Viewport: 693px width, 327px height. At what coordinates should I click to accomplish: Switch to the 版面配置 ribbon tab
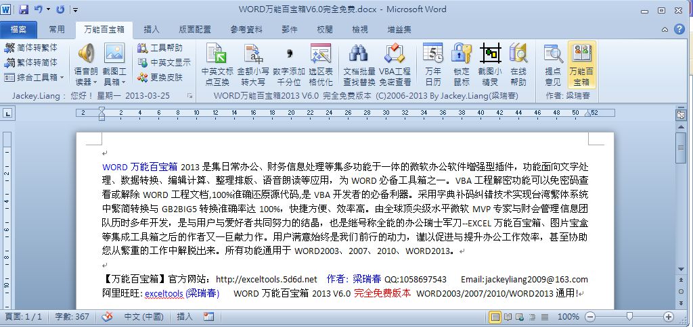[195, 30]
